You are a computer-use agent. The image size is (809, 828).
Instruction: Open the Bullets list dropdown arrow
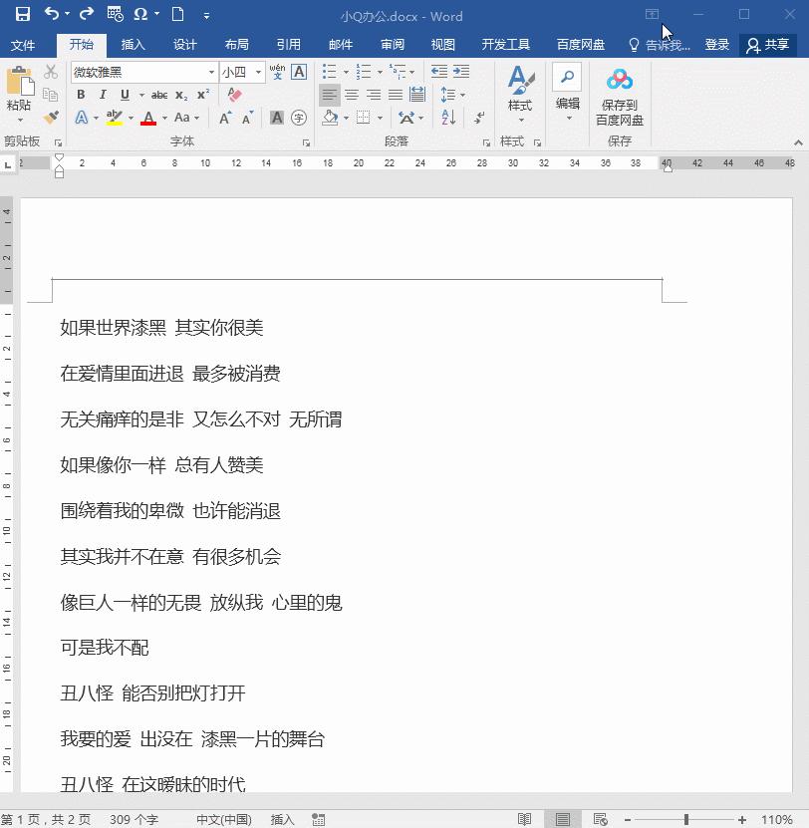347,72
